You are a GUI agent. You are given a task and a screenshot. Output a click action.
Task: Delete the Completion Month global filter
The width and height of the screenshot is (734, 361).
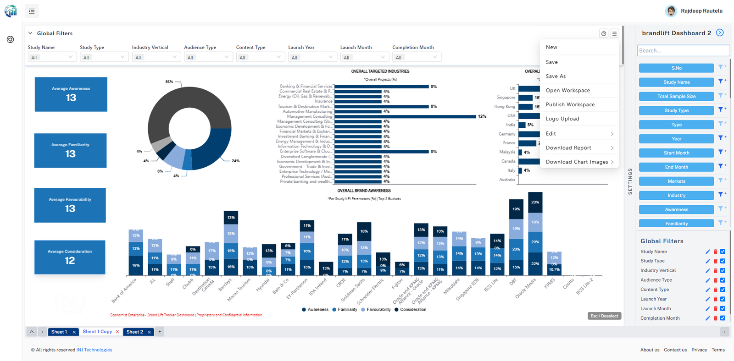pos(715,318)
